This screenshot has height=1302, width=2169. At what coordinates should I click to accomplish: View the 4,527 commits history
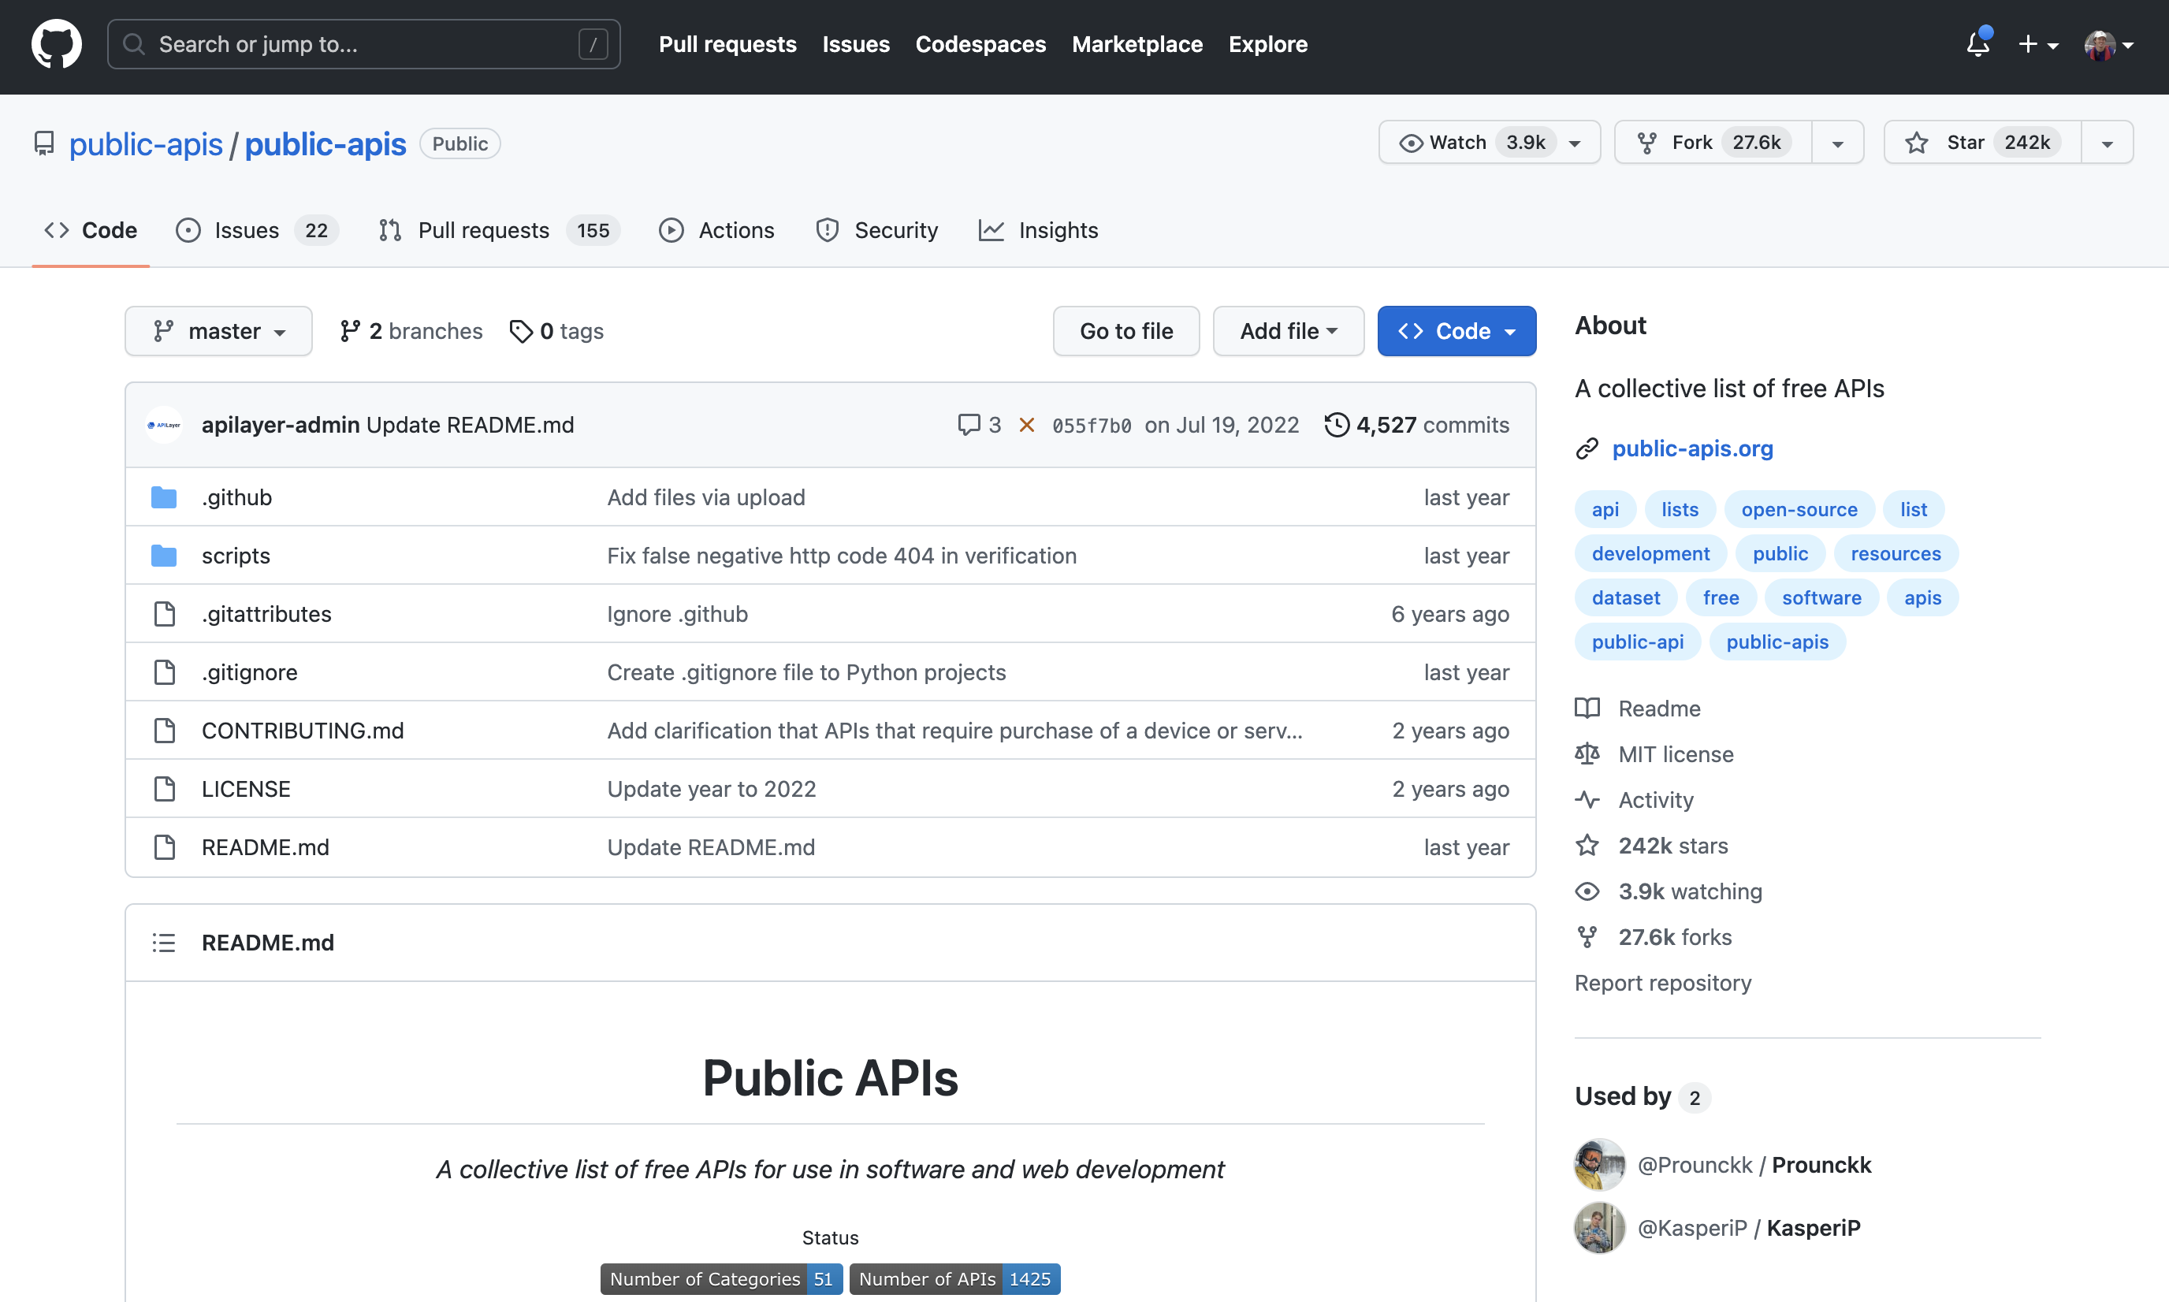1416,425
